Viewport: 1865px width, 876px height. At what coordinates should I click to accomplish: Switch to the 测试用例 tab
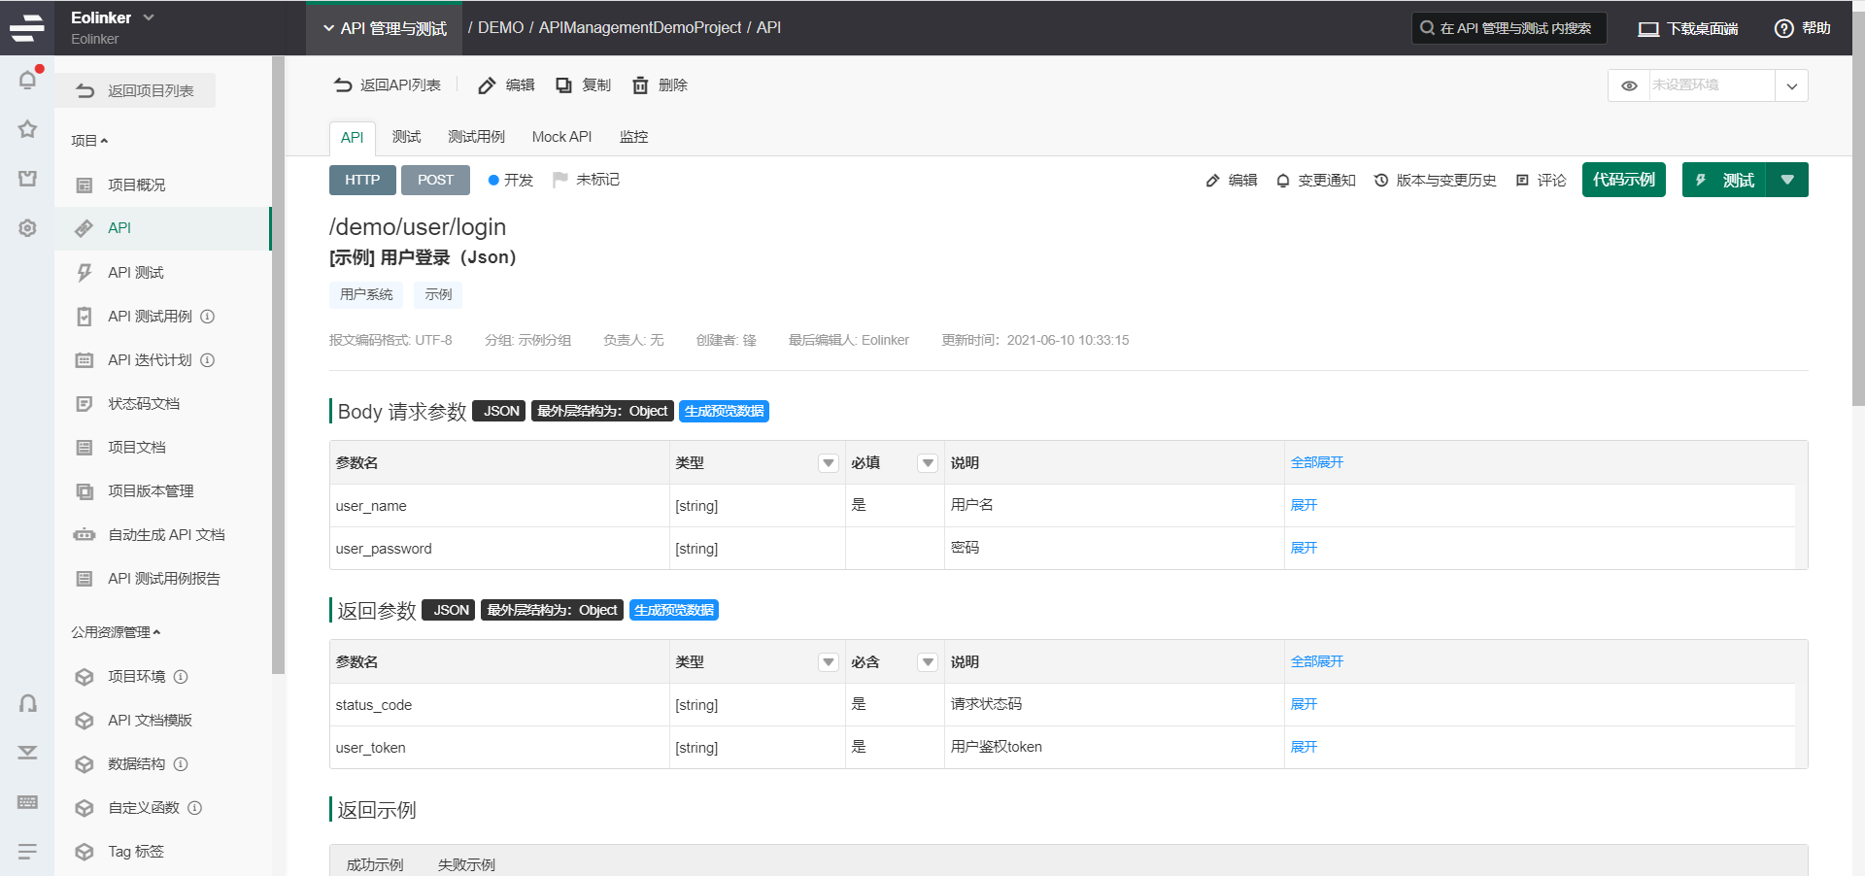(x=476, y=137)
